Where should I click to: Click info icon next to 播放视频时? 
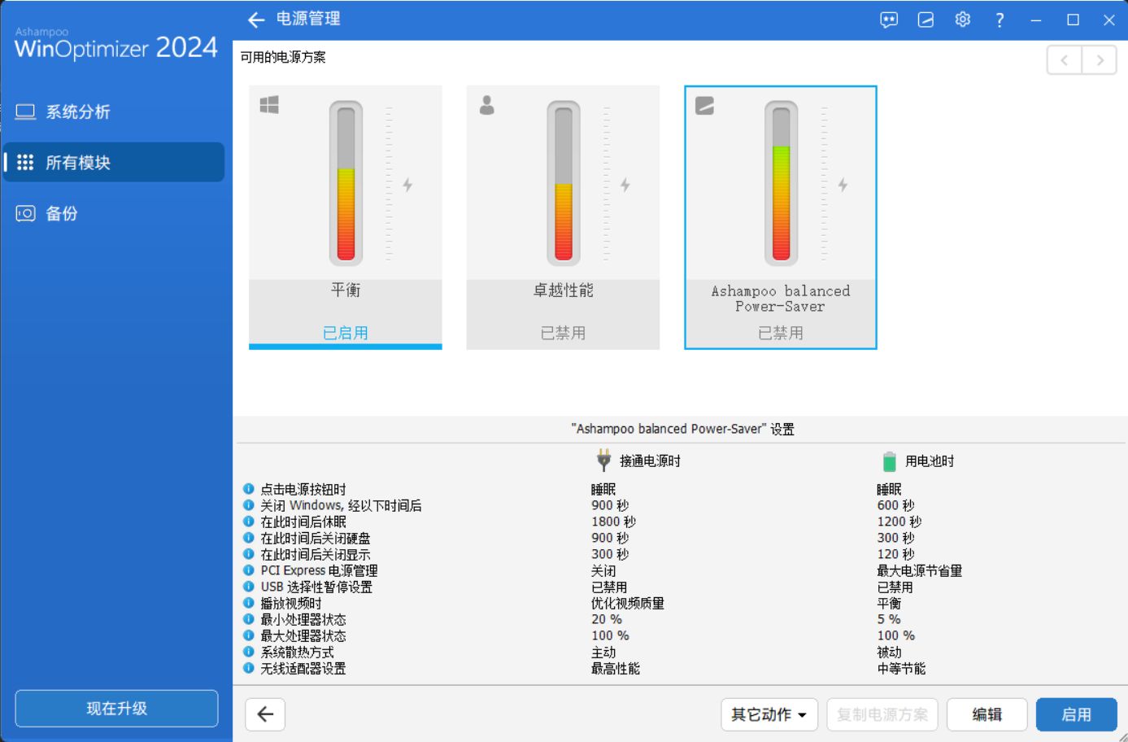pyautogui.click(x=249, y=603)
